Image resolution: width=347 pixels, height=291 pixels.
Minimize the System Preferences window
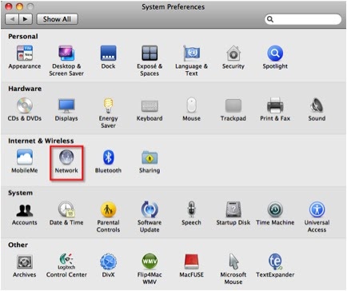19,6
